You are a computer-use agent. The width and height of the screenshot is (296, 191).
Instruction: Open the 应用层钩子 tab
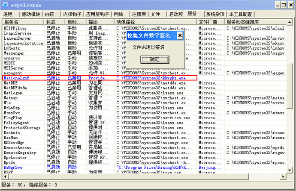tap(97, 14)
